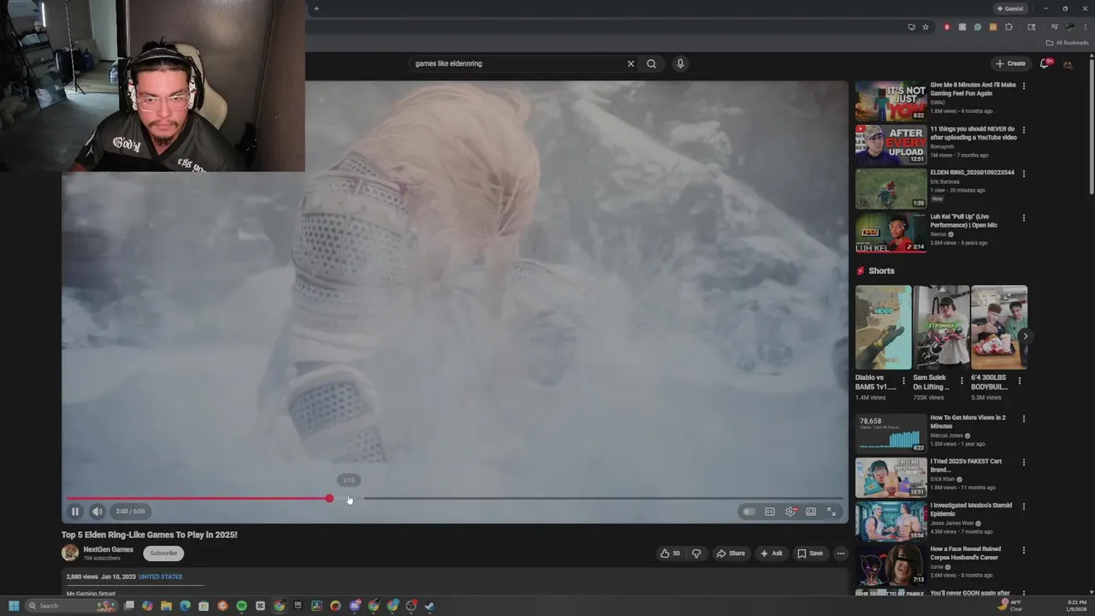Click the search magnifier button
This screenshot has height=616, width=1095.
point(651,63)
